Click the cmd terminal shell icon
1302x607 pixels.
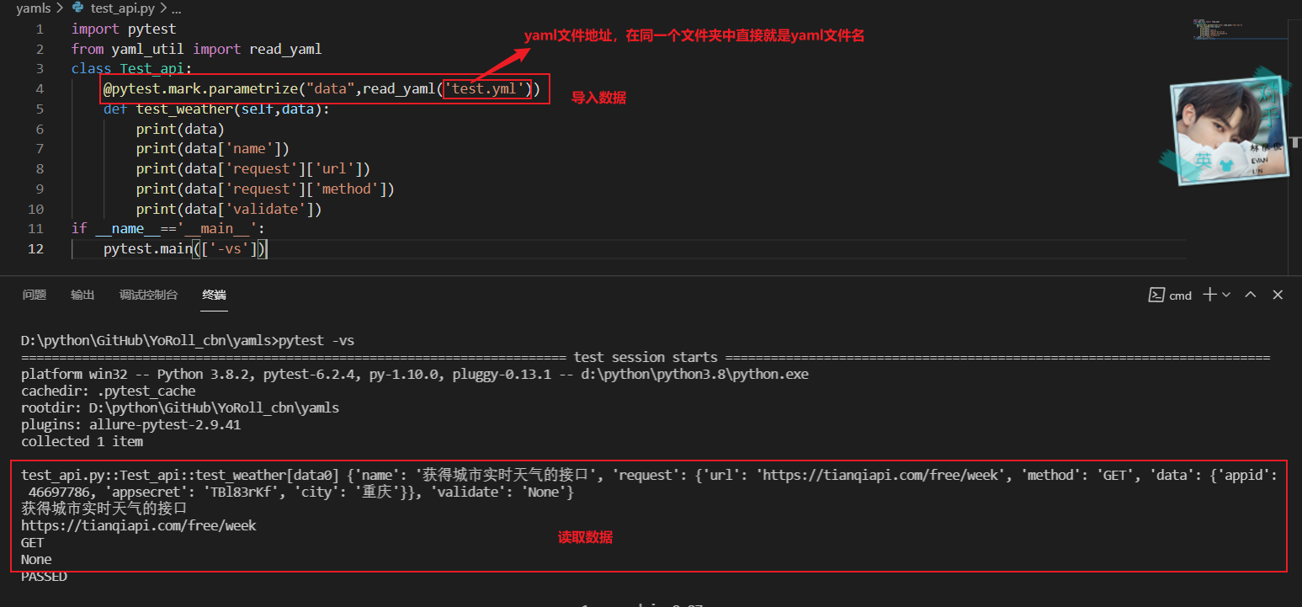[x=1156, y=295]
